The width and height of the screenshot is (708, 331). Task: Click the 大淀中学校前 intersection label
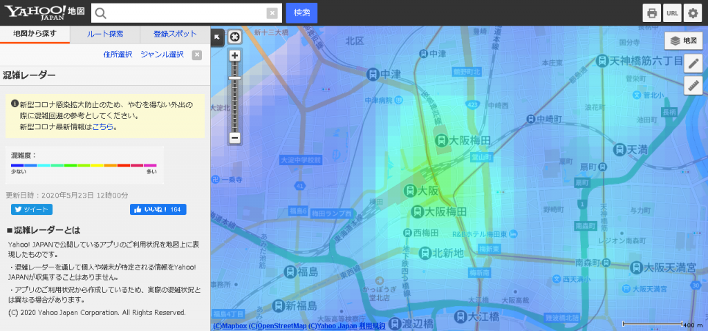pos(300,160)
